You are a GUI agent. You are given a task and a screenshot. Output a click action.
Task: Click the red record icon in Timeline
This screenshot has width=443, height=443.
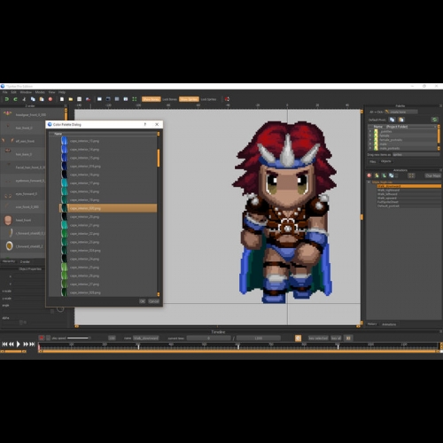42,338
